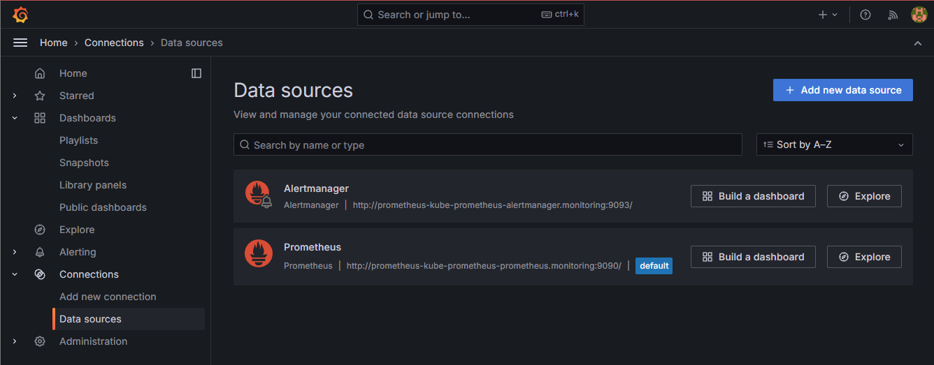Click the Home house icon in sidebar
The image size is (934, 365).
(40, 73)
